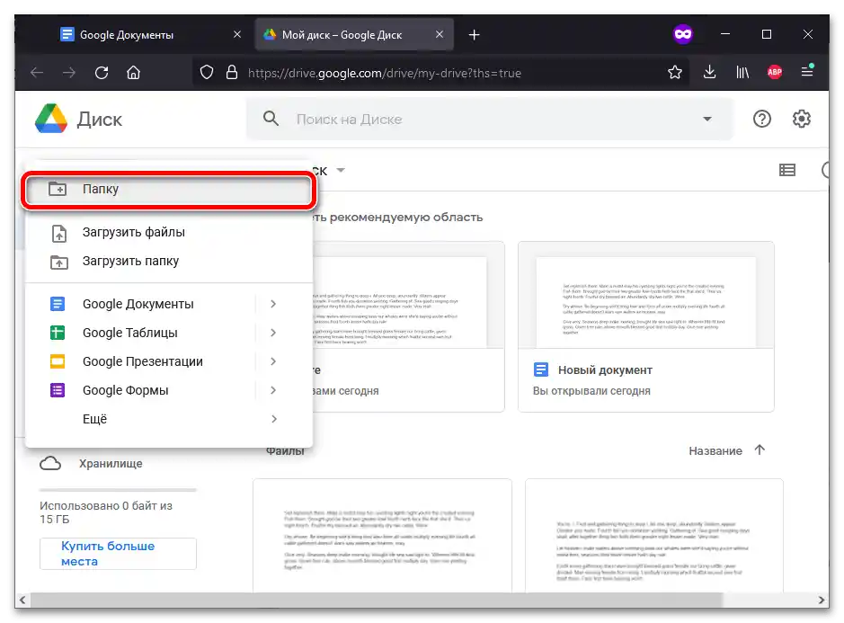Image resolution: width=844 pixels, height=623 pixels.
Task: Expand Google Таблицы submenu chevron
Action: coord(273,333)
